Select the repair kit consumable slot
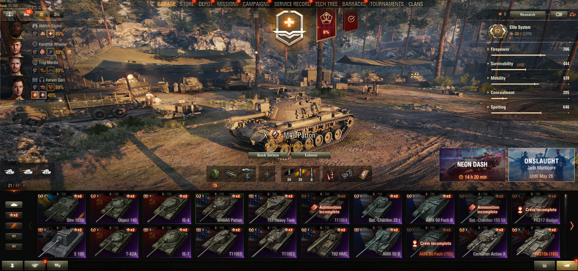This screenshot has height=271, width=578. [x=347, y=173]
